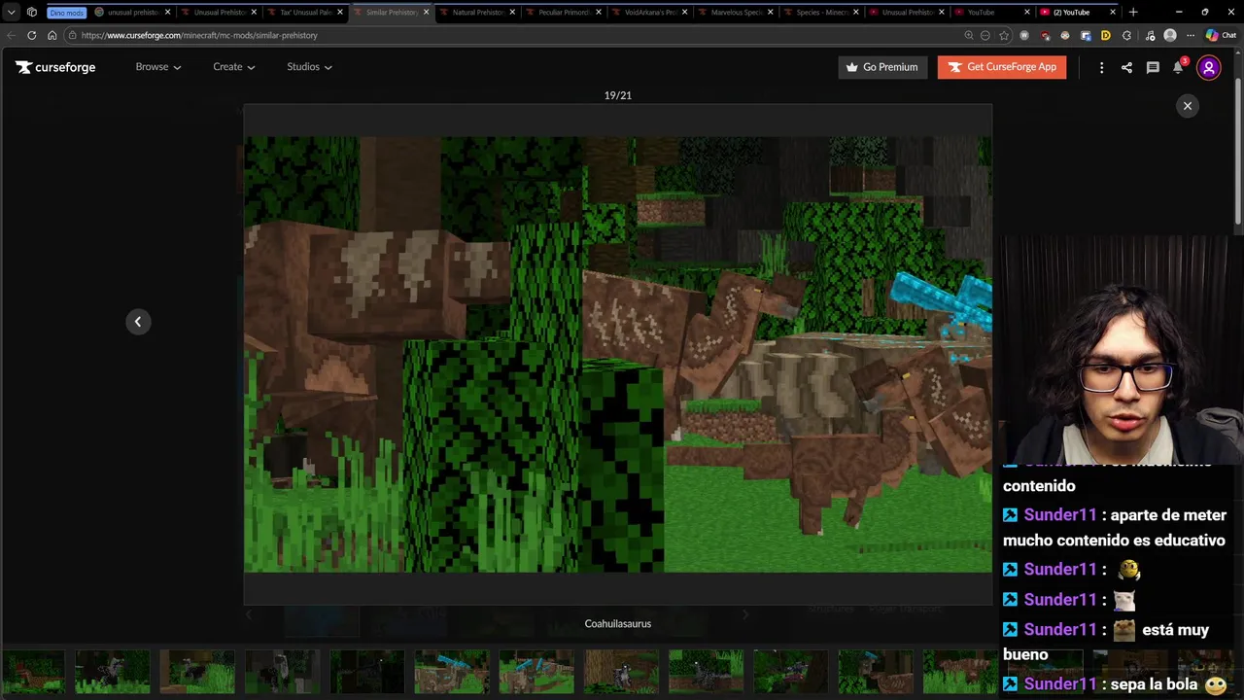Open the tab actions dropdown arrow
1244x700 pixels.
coord(11,13)
